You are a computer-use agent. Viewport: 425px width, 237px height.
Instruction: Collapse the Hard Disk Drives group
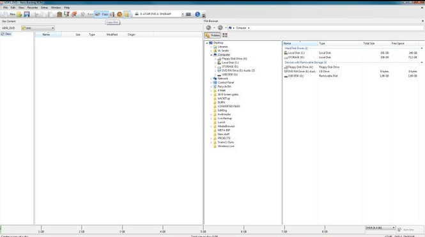pos(421,48)
